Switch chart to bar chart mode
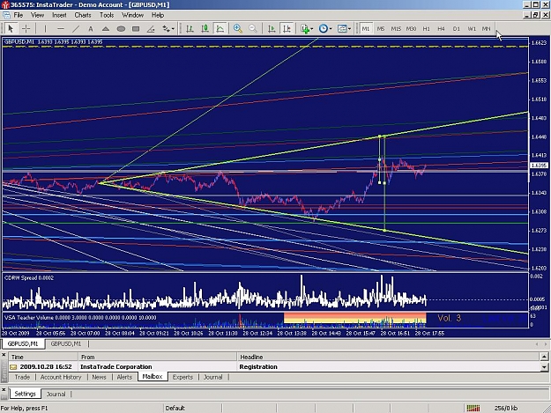The image size is (551, 413). [x=190, y=28]
